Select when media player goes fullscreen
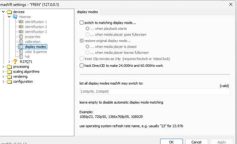The image size is (237, 144). pos(88,35)
